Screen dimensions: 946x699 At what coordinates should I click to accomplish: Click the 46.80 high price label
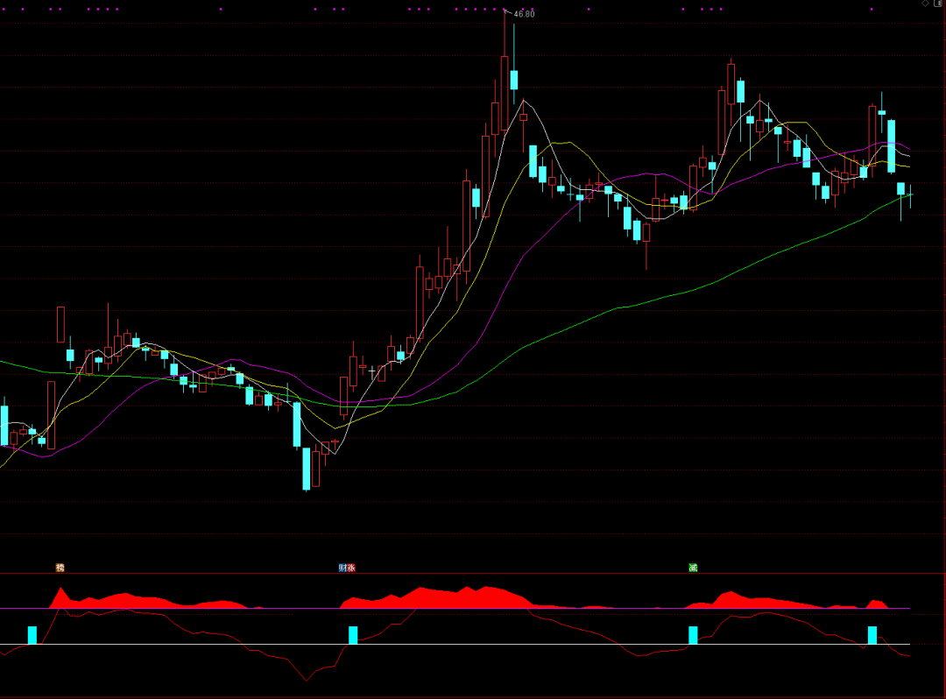coord(525,14)
